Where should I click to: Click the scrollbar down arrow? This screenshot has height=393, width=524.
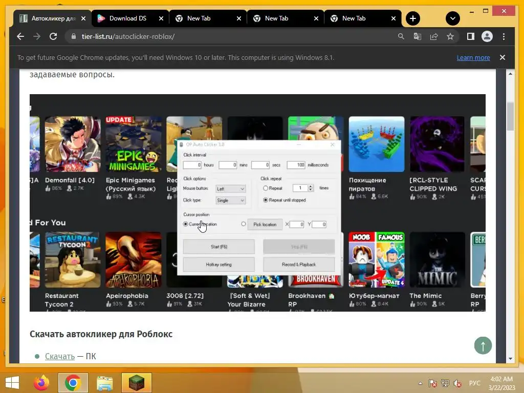point(510,359)
